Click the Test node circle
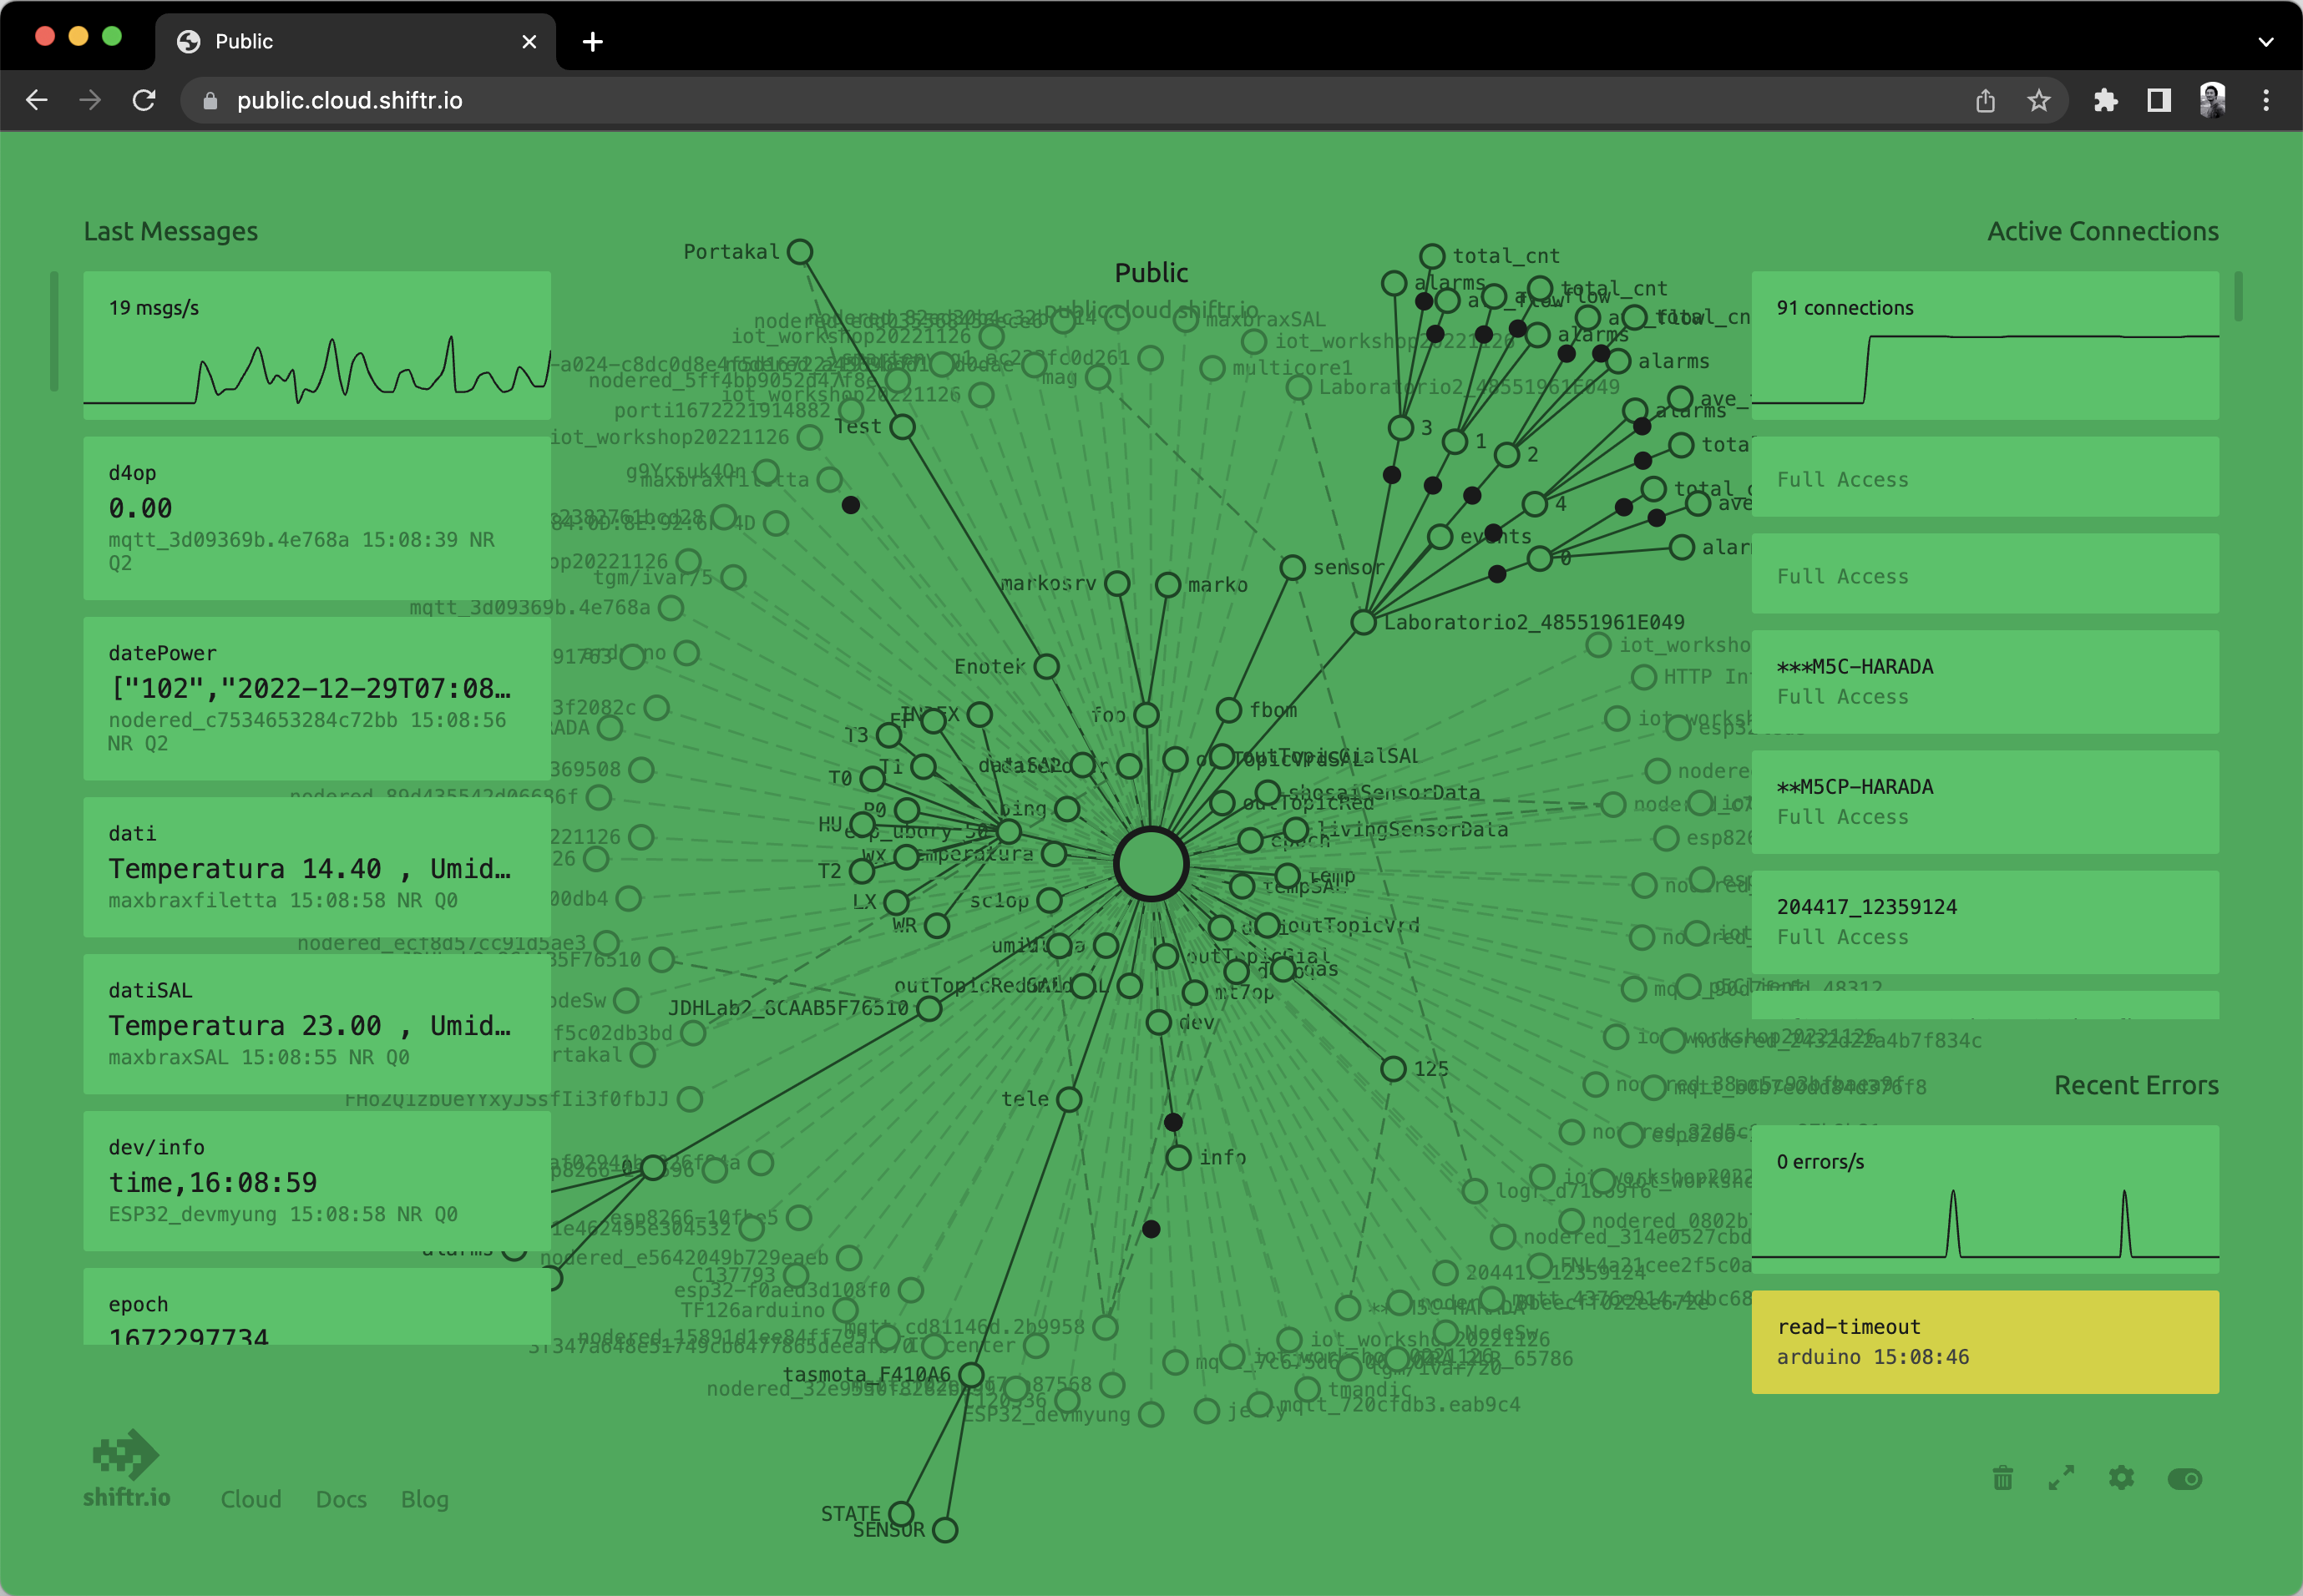 tap(903, 427)
